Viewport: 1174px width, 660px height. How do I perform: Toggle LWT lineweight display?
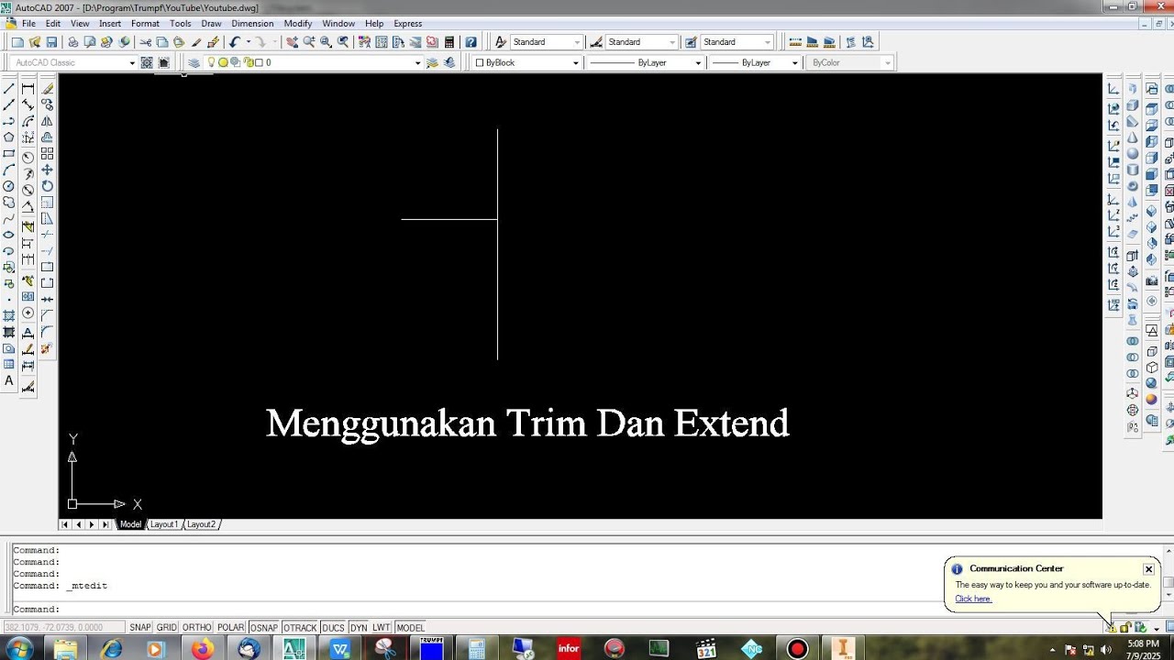(x=381, y=628)
